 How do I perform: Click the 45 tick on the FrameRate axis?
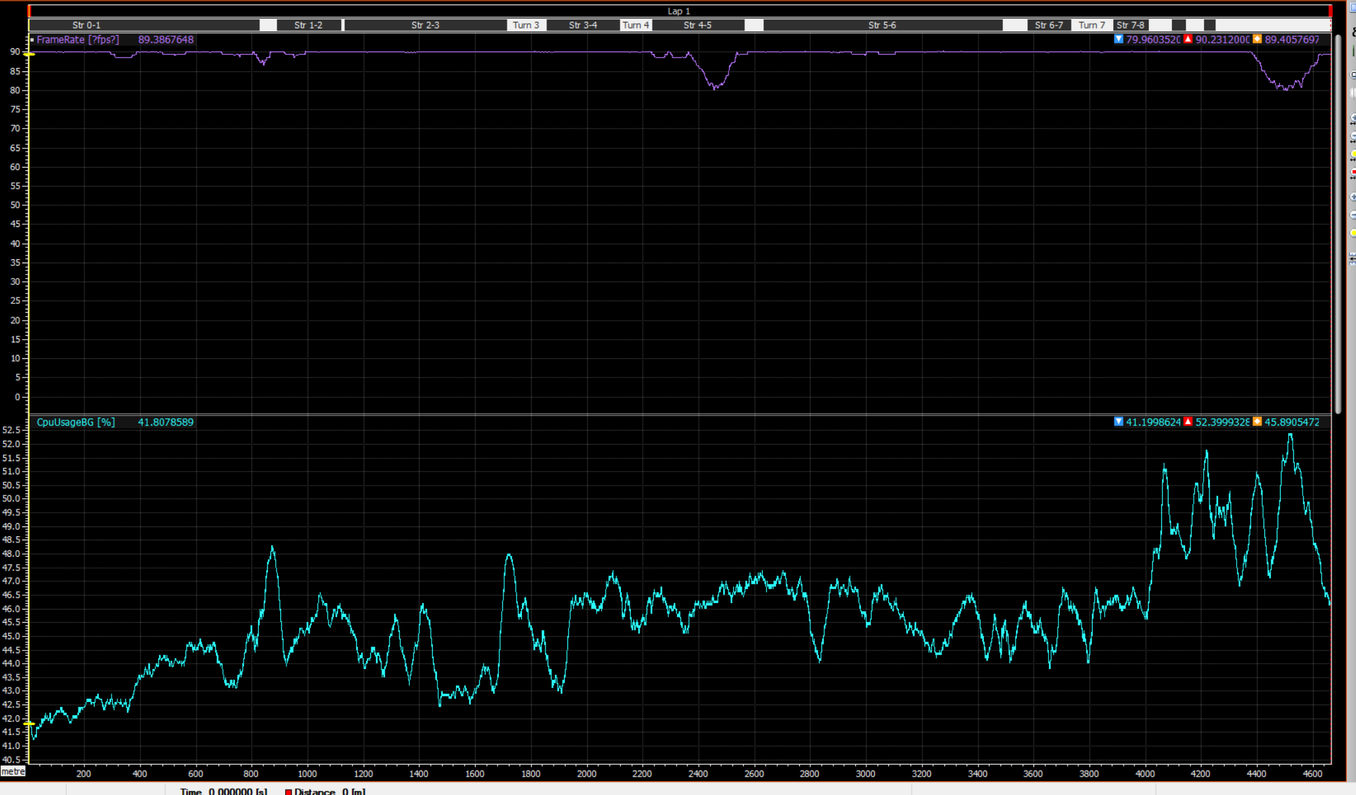15,224
